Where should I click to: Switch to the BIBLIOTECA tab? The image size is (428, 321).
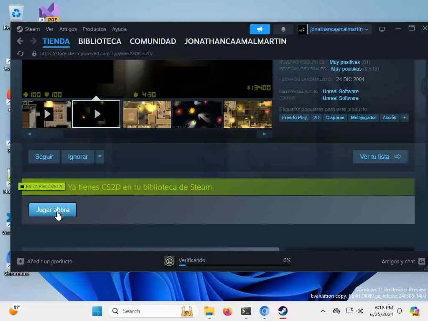[x=99, y=41]
